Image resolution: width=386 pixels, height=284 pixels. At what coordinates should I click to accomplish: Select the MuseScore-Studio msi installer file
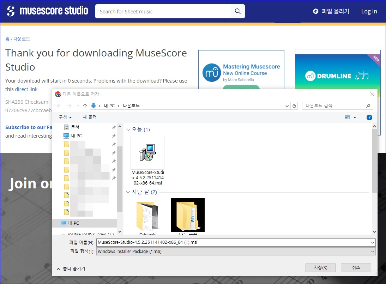[x=148, y=161]
